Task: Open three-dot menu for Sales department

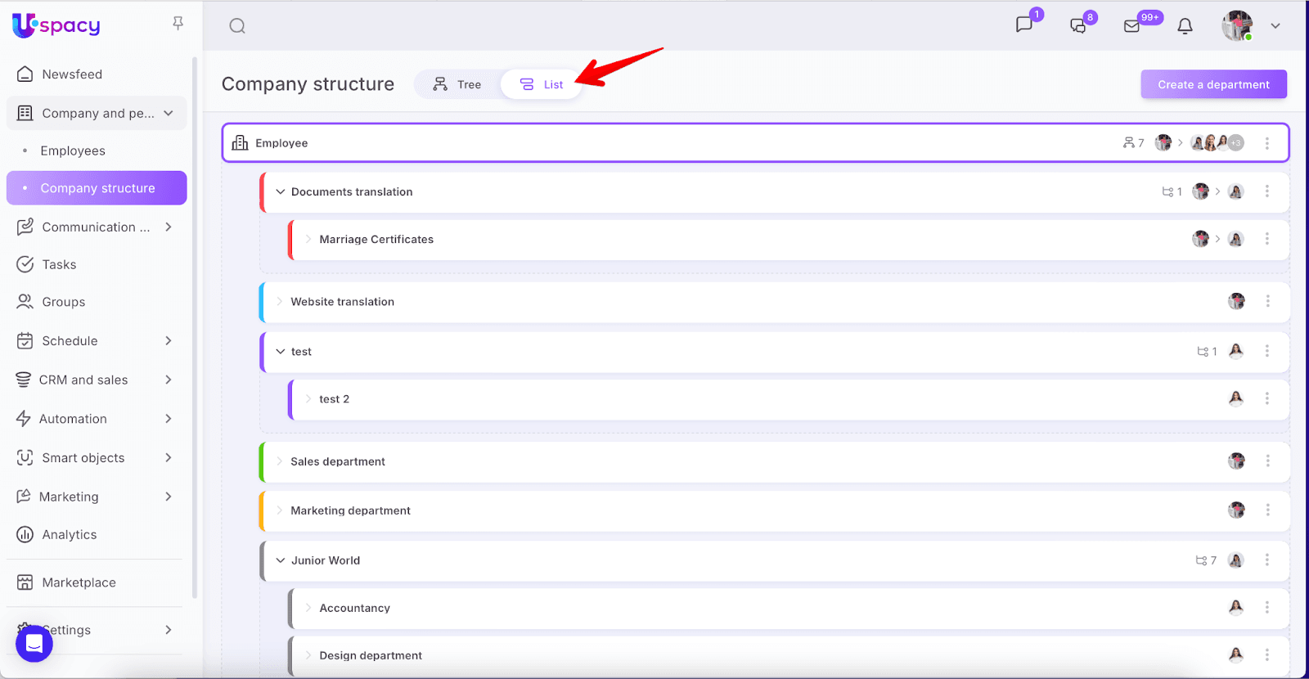Action: pos(1267,461)
